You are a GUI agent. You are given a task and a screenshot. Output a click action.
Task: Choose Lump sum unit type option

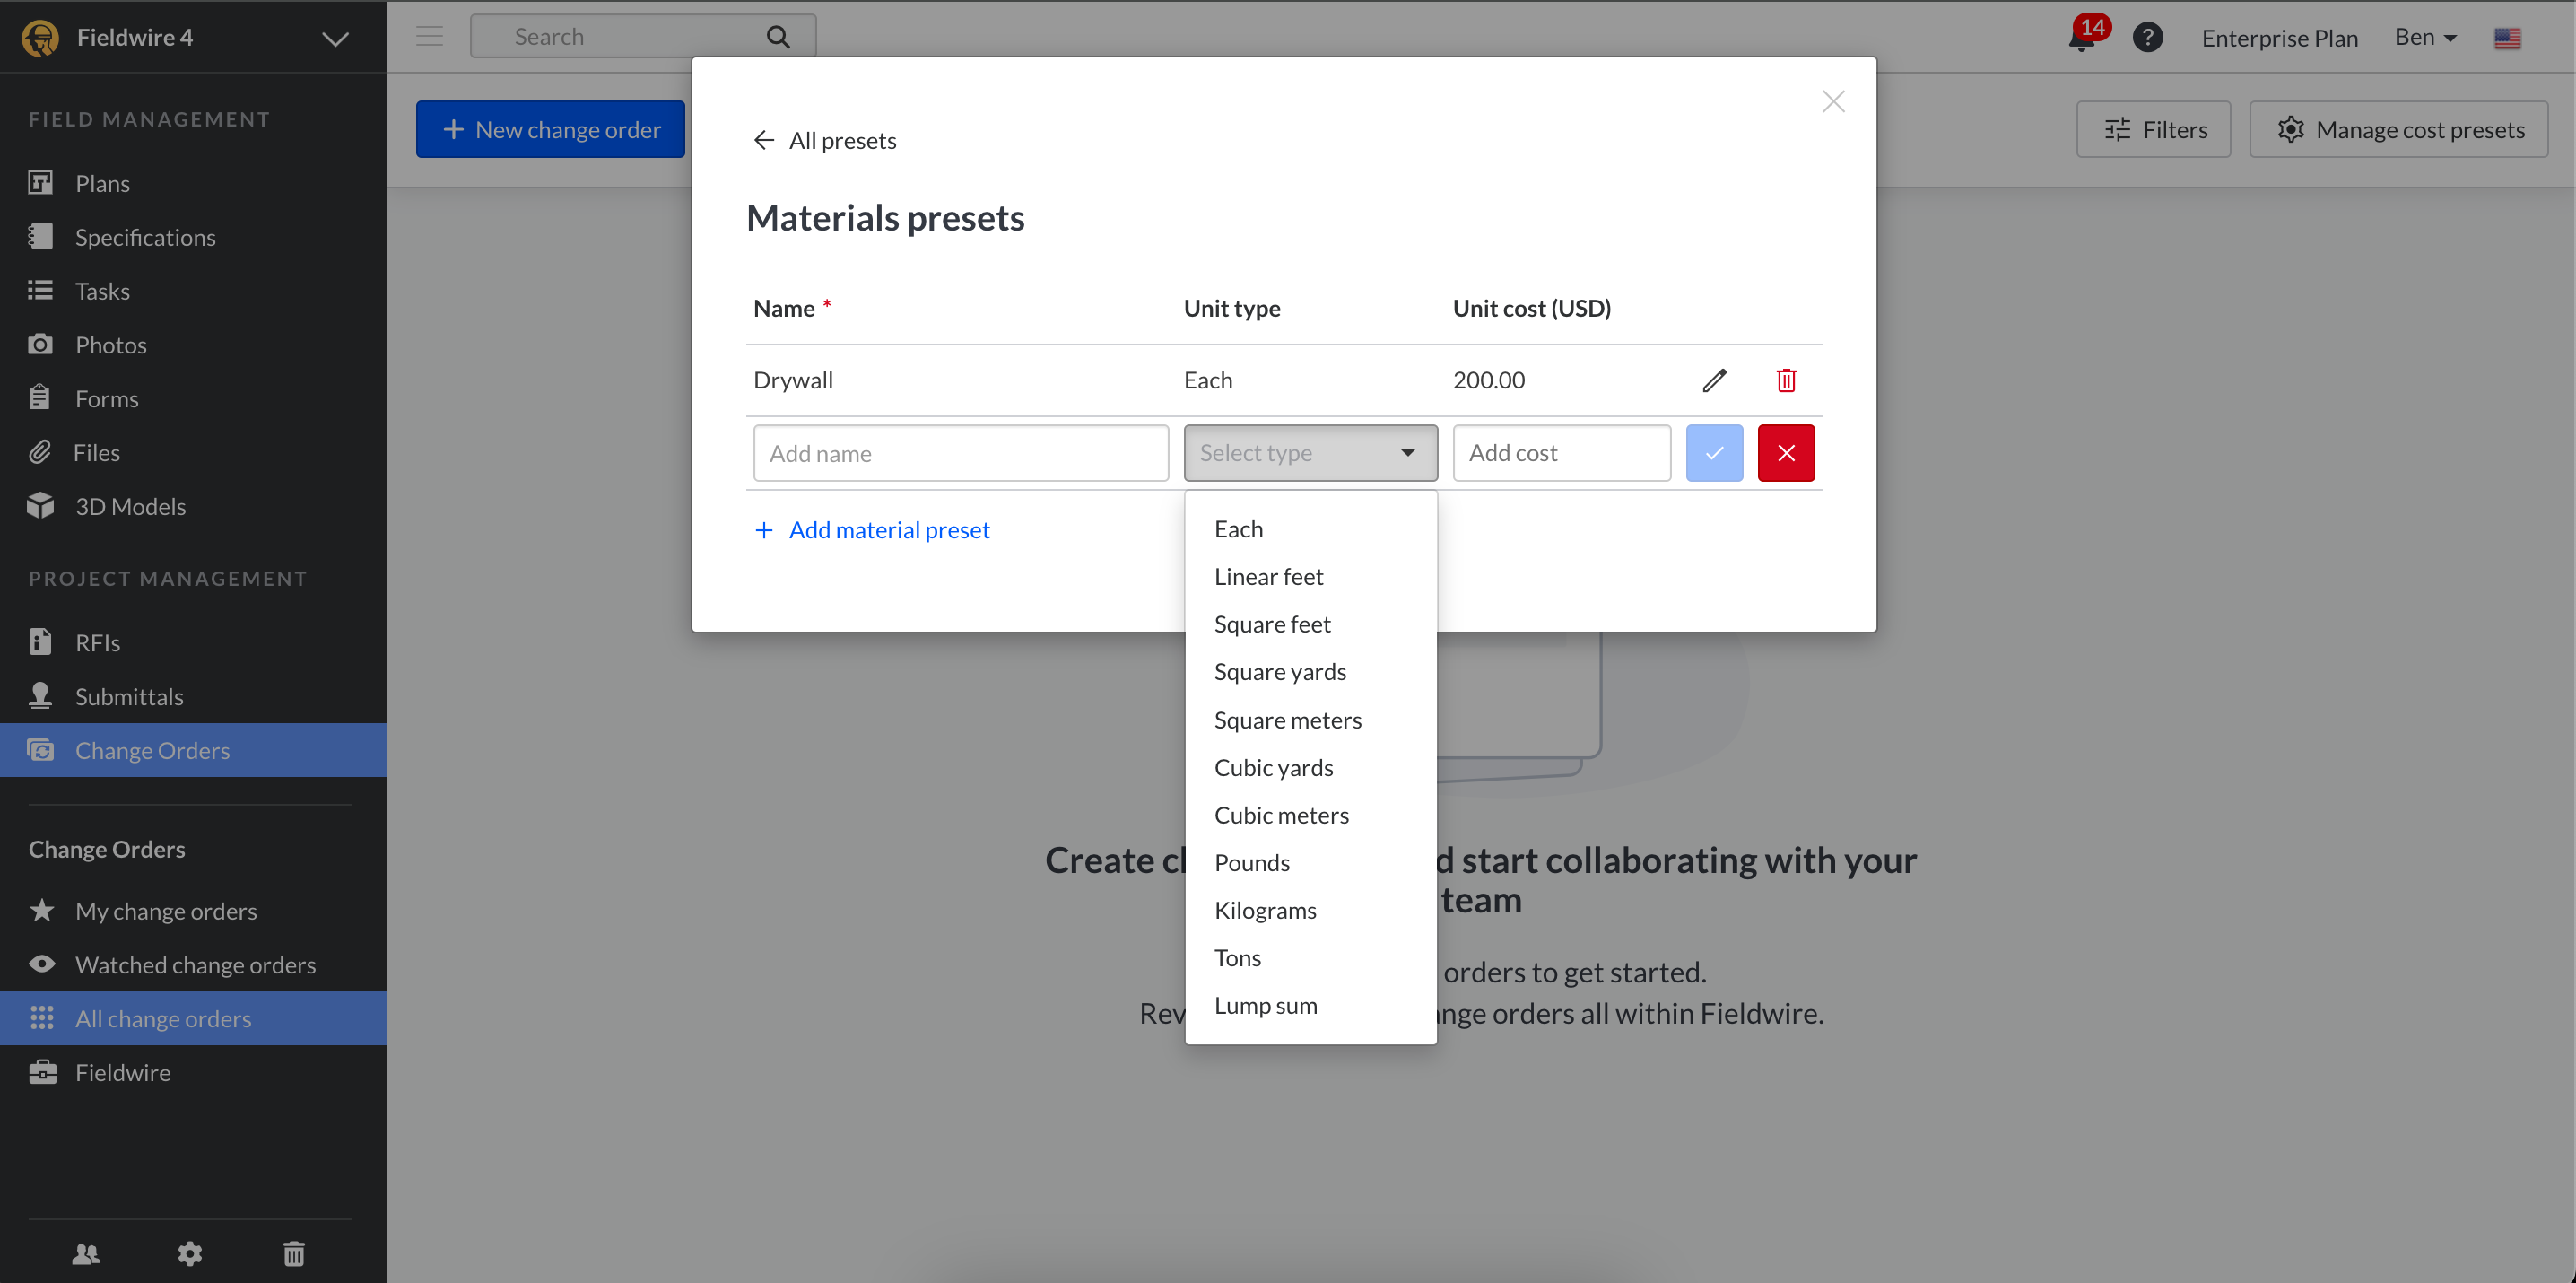[x=1265, y=1005]
